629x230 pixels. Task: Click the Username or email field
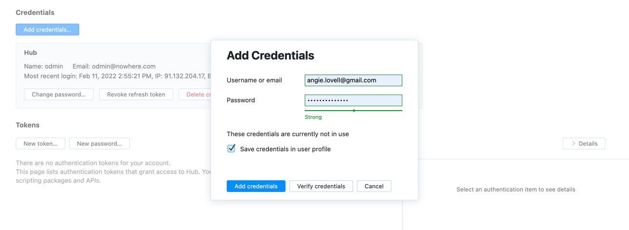click(353, 80)
